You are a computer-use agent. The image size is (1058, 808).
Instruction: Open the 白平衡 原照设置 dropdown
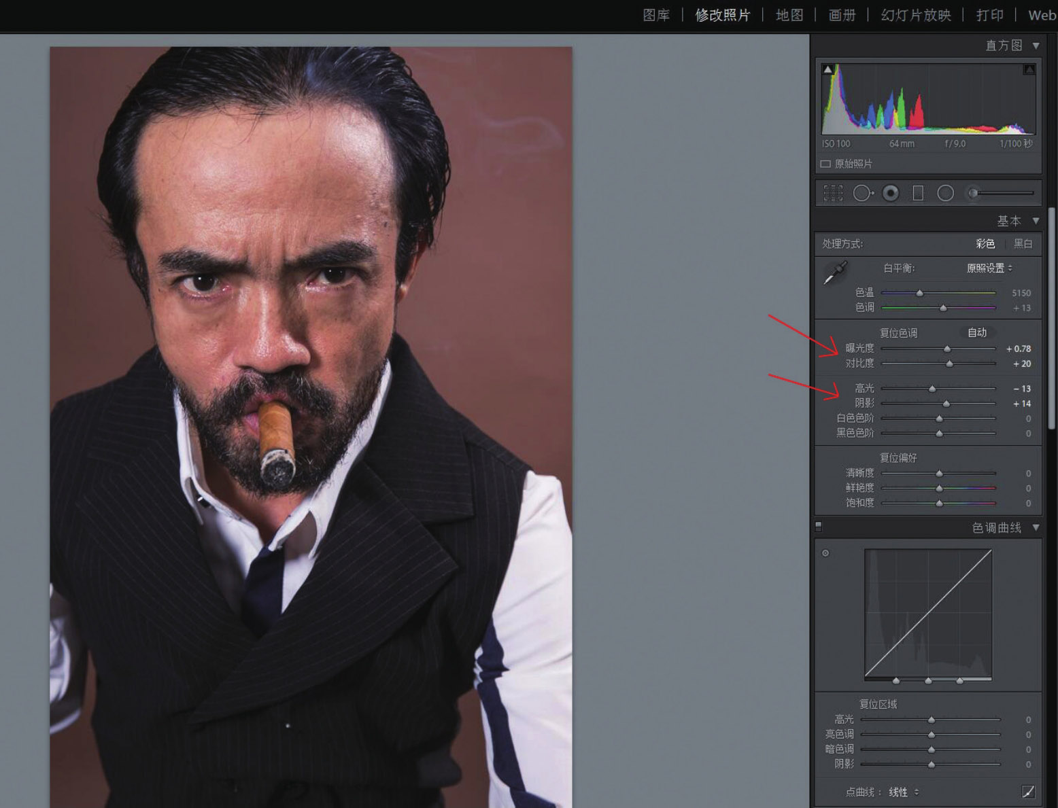[989, 268]
